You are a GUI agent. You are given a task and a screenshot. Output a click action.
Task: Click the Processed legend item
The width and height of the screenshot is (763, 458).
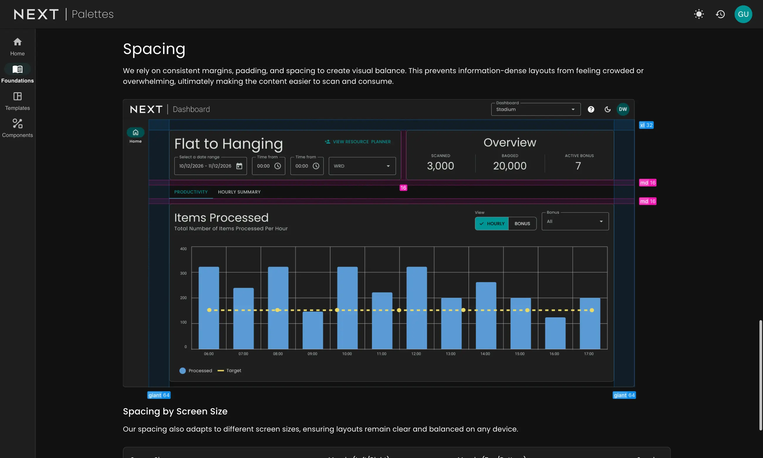(x=196, y=371)
